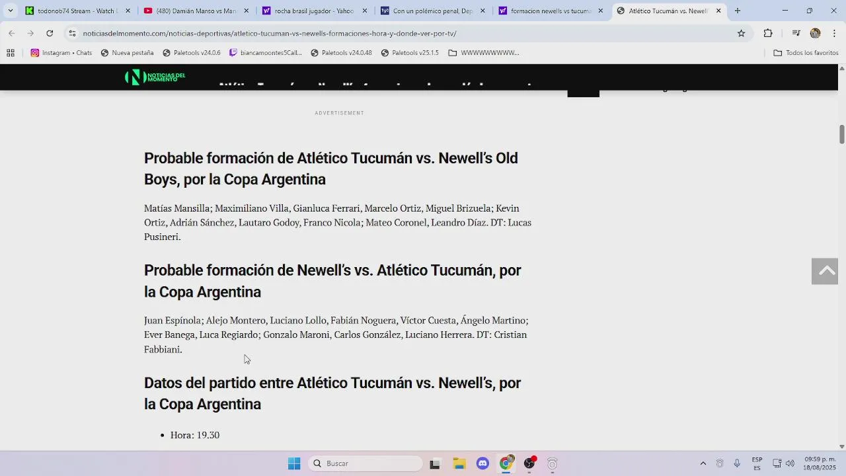Screen dimensions: 846x476
Task: Close the Con un polémico penal tab
Action: pyautogui.click(x=482, y=11)
